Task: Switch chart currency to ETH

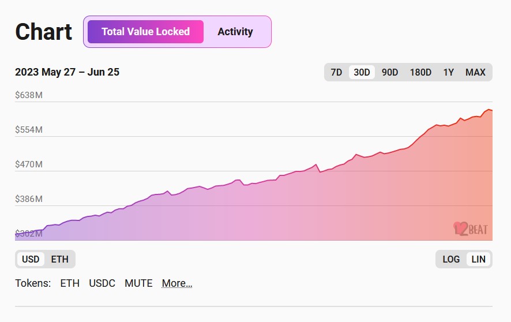Action: tap(59, 259)
